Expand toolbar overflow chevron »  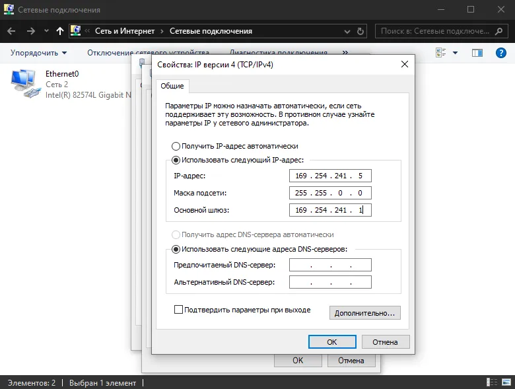click(x=345, y=52)
